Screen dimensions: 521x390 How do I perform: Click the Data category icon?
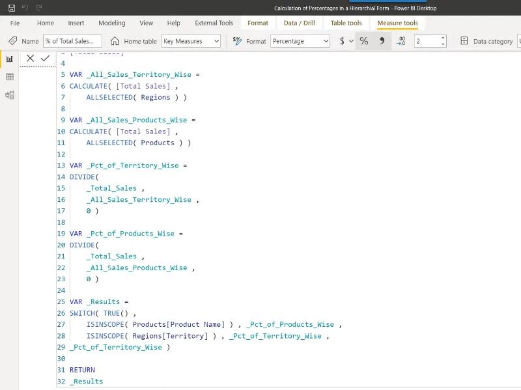click(464, 41)
